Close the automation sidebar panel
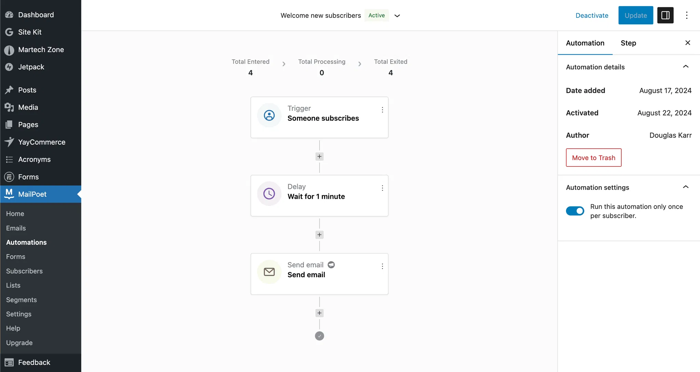Image resolution: width=700 pixels, height=372 pixels. click(x=688, y=43)
